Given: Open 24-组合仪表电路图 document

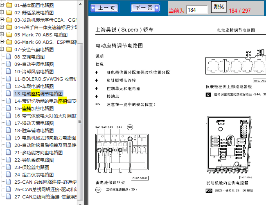Looking at the screenshot, I should coord(34,175).
